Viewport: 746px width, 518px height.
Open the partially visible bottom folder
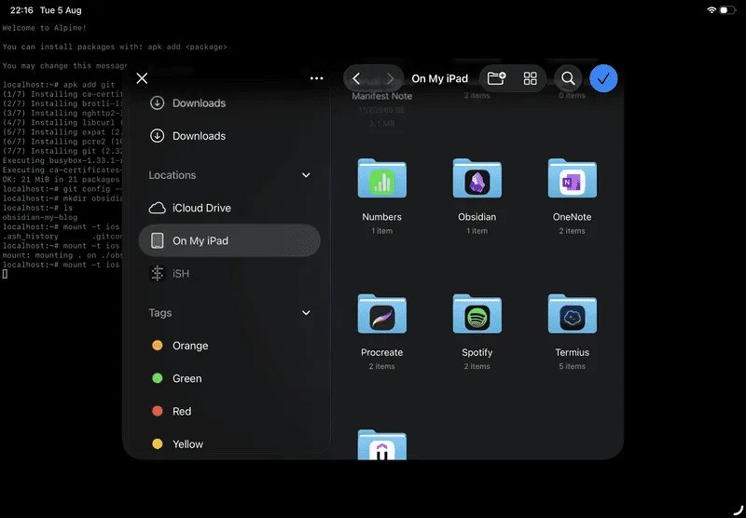pos(382,444)
